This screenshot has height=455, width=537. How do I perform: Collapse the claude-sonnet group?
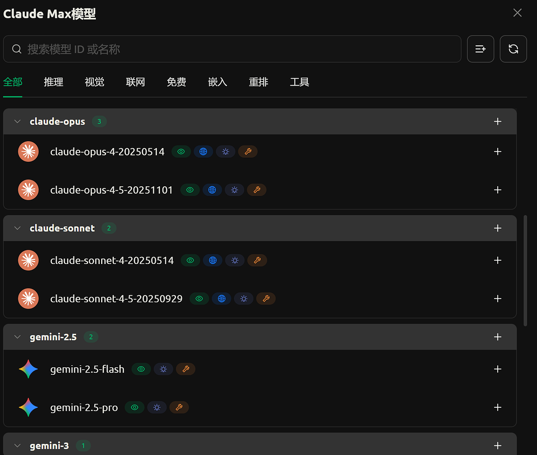click(x=17, y=228)
